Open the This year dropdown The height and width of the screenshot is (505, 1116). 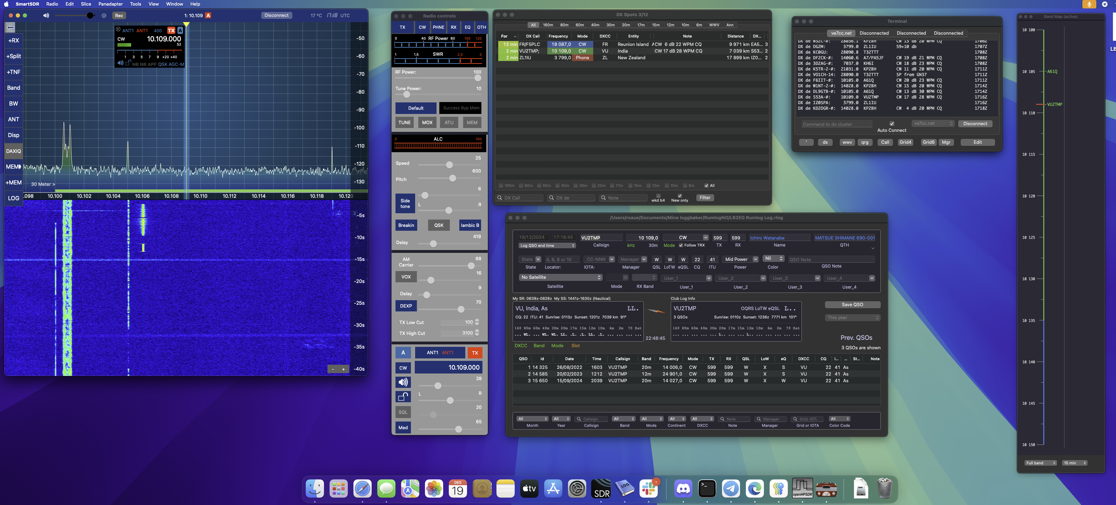pos(853,318)
